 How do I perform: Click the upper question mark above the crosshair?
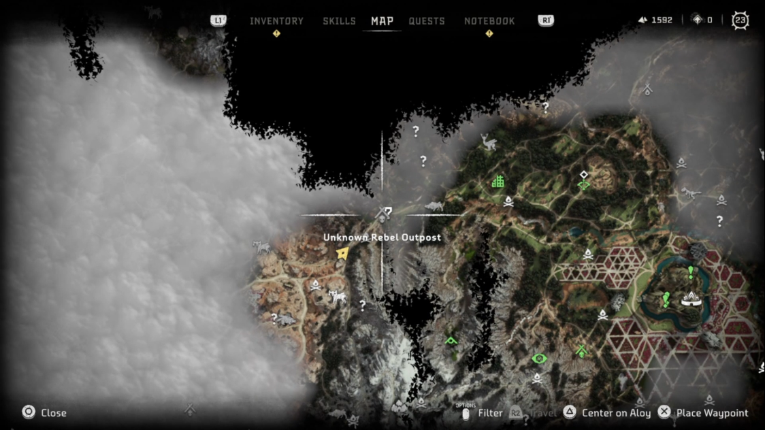(416, 131)
